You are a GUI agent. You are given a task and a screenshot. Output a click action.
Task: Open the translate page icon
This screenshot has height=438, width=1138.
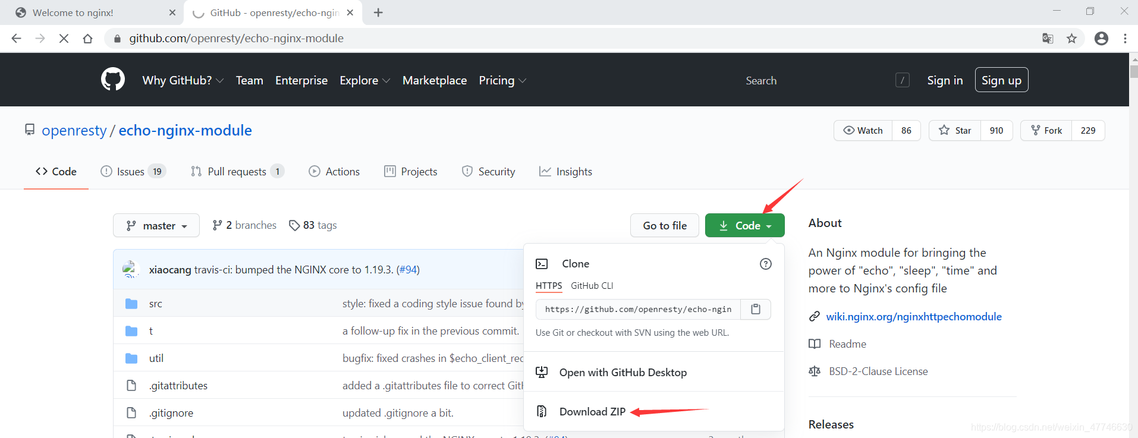(x=1048, y=39)
